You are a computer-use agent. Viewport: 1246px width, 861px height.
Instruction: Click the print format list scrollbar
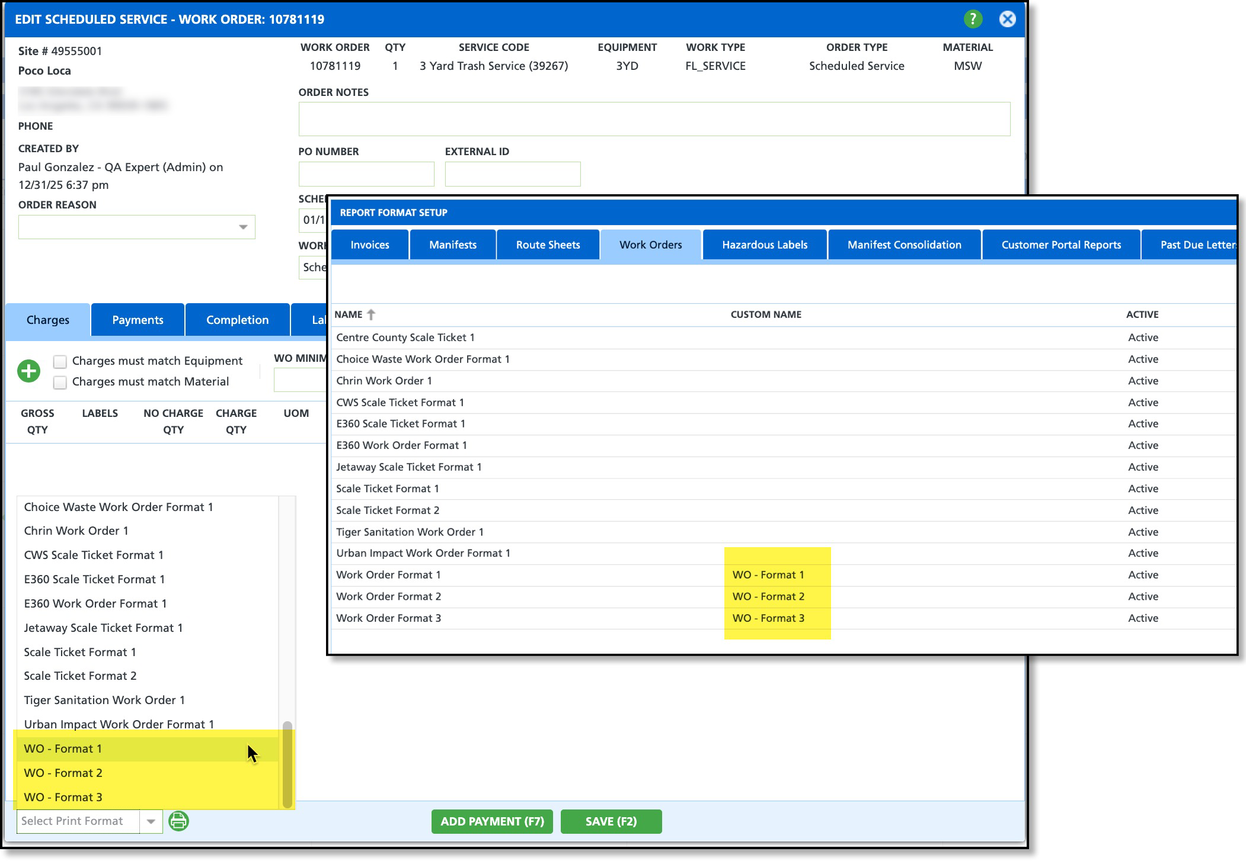pos(287,764)
